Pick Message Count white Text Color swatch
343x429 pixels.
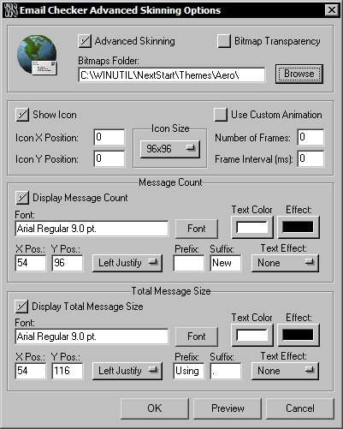pos(252,227)
